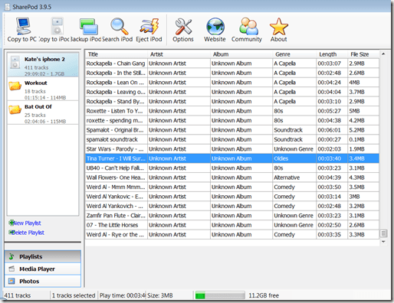Screen dimensions: 394x303
Task: Sort by the Album column header
Action: click(x=241, y=54)
